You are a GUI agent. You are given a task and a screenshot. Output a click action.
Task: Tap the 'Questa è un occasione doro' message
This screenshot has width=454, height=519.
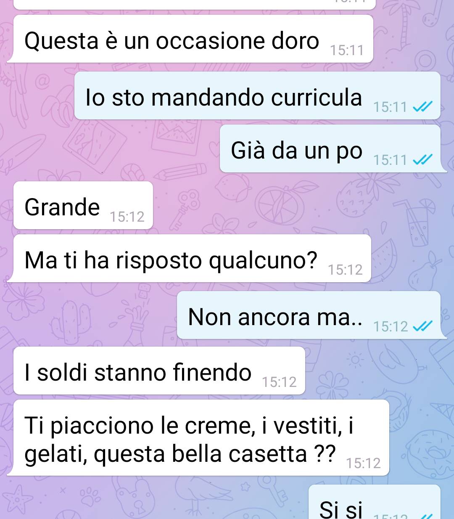[x=190, y=39]
